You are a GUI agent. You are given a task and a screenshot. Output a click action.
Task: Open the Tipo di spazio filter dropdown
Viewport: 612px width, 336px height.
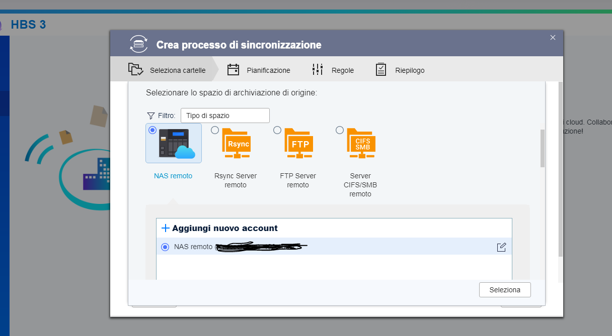(x=225, y=116)
